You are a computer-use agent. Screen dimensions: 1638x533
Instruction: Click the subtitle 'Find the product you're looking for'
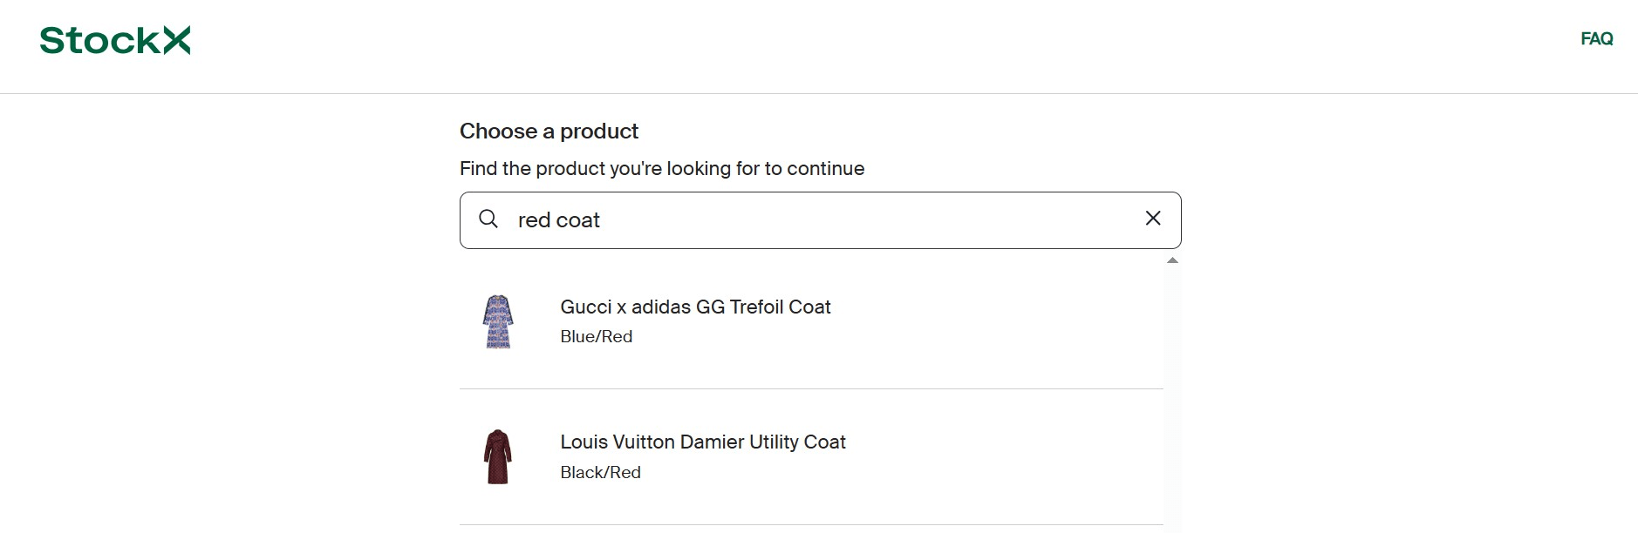pos(661,168)
